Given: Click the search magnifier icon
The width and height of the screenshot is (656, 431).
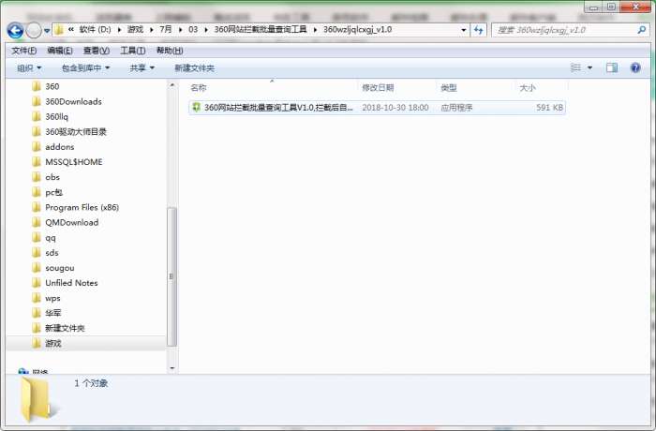Looking at the screenshot, I should 641,30.
